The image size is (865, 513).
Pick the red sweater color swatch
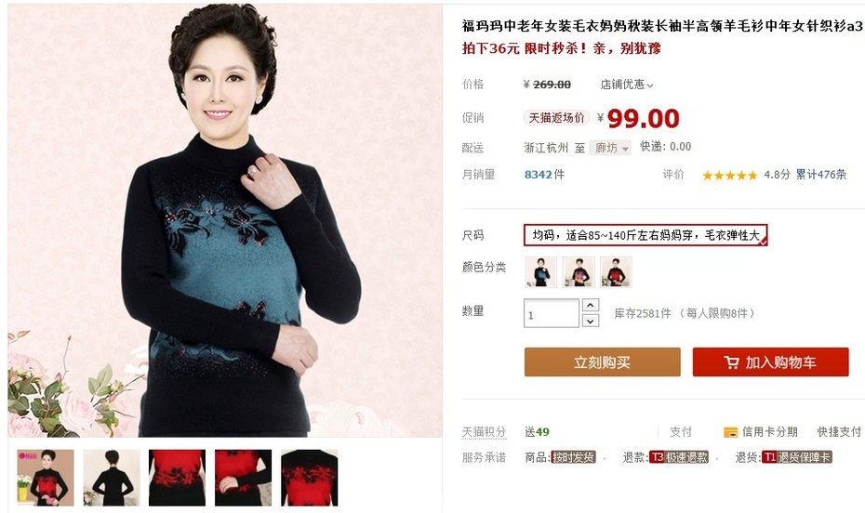pyautogui.click(x=617, y=272)
